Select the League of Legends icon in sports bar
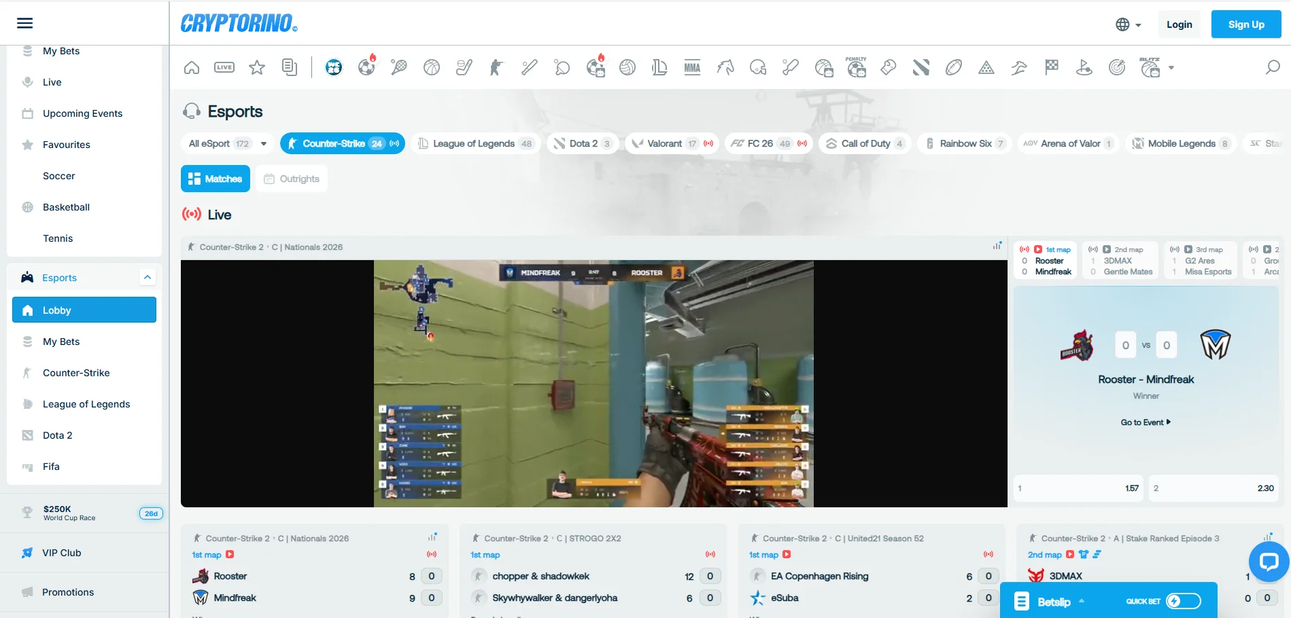 pos(659,67)
